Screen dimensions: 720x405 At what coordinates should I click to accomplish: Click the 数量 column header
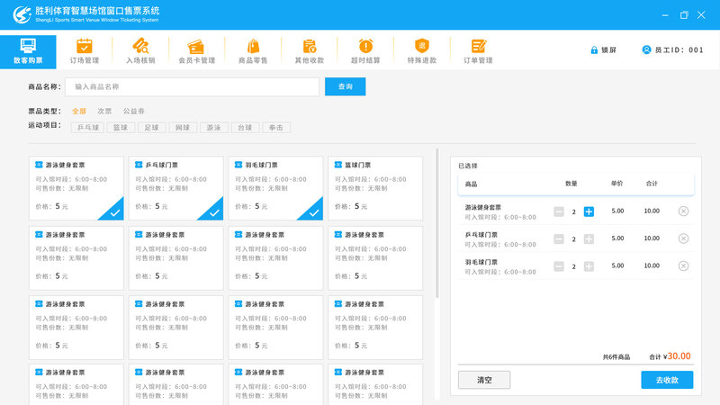(571, 184)
